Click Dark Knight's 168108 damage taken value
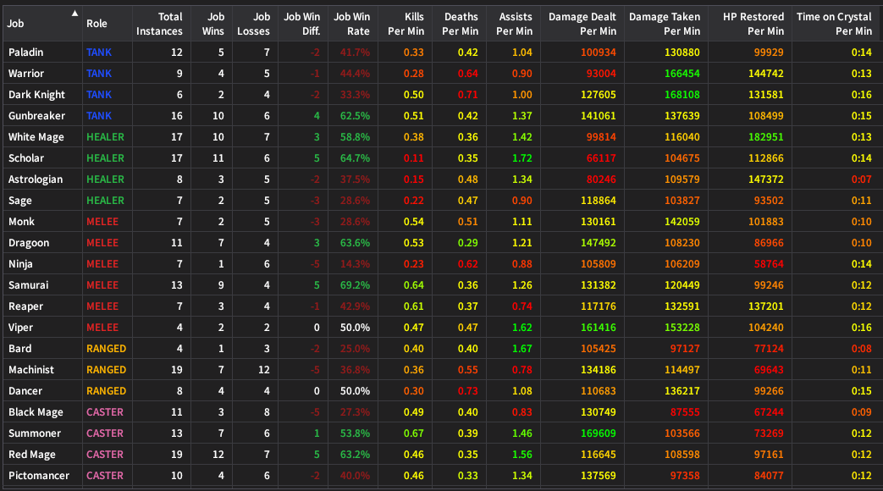Viewport: 883px width, 491px height. [682, 95]
